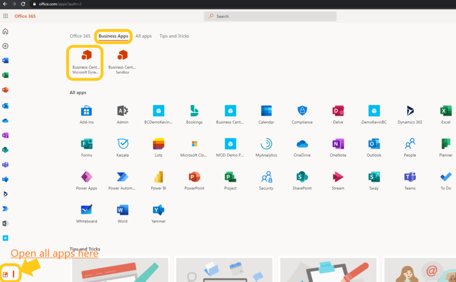
Task: Open the Office 365 tab
Action: click(80, 36)
